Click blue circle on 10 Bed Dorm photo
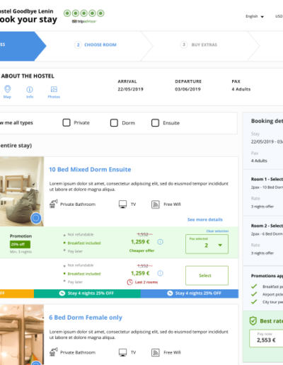Screen dimensions: 283x365 pyautogui.click(x=36, y=218)
